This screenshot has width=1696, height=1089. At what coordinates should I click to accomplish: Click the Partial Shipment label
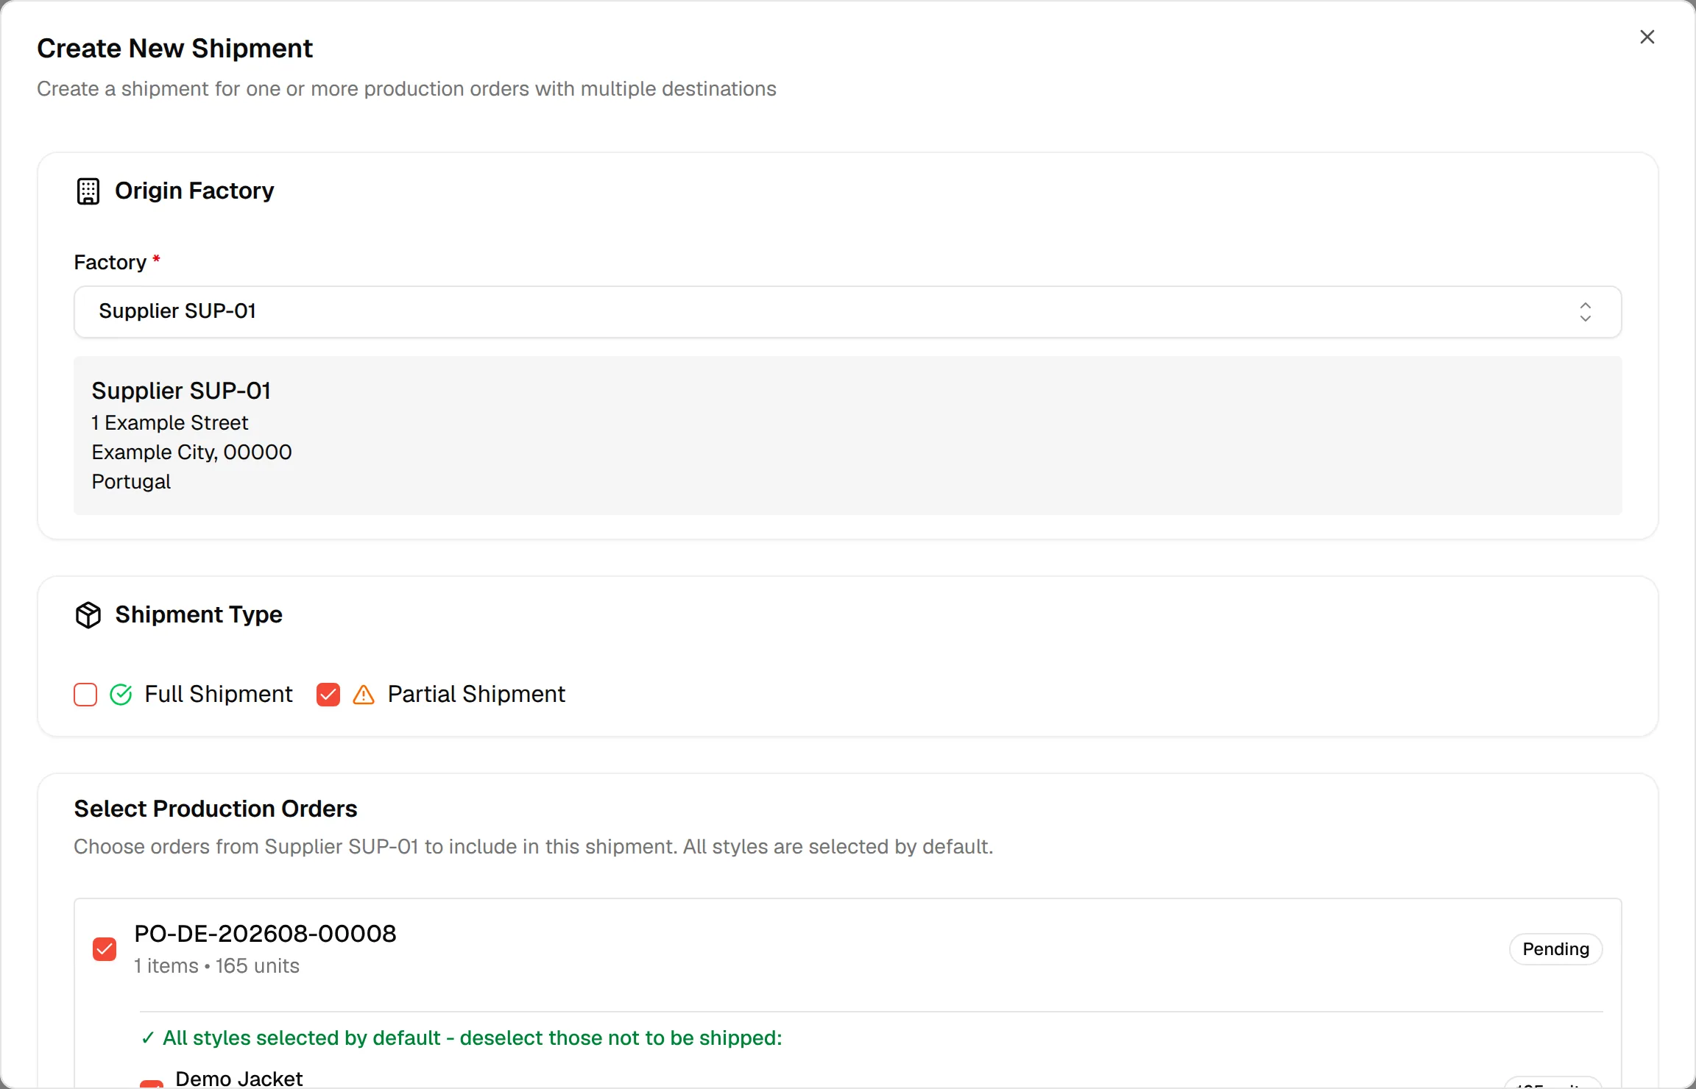[476, 695]
